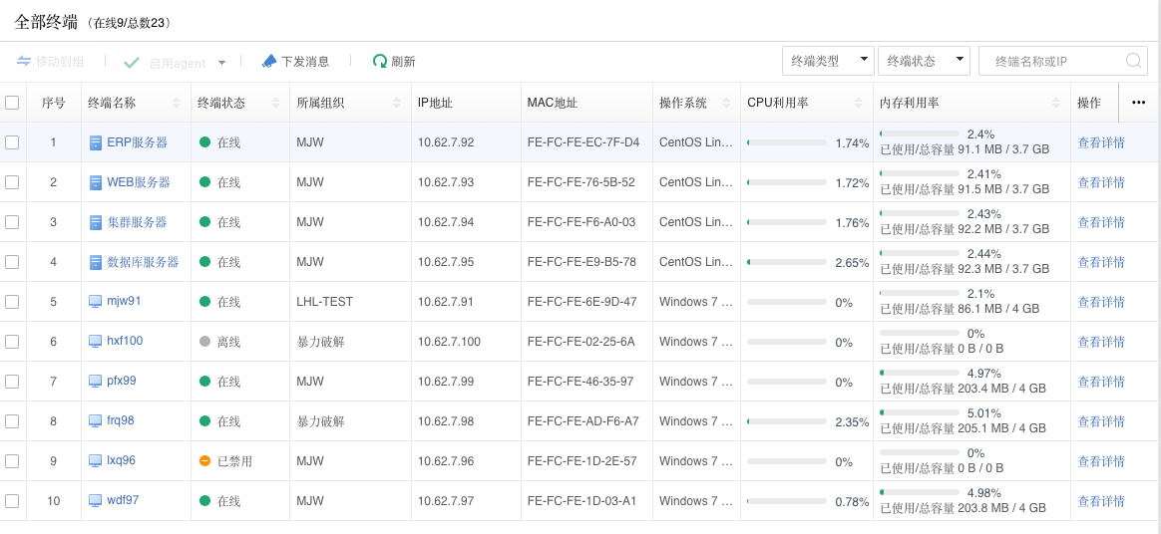Click the refresh icon next to 刷新
Image resolution: width=1161 pixels, height=534 pixels.
point(379,61)
